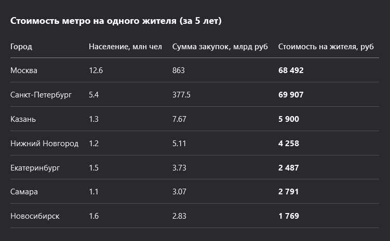Image resolution: width=390 pixels, height=241 pixels.
Task: Click the 'Стоимость на жителя, руб' header
Action: click(x=326, y=47)
